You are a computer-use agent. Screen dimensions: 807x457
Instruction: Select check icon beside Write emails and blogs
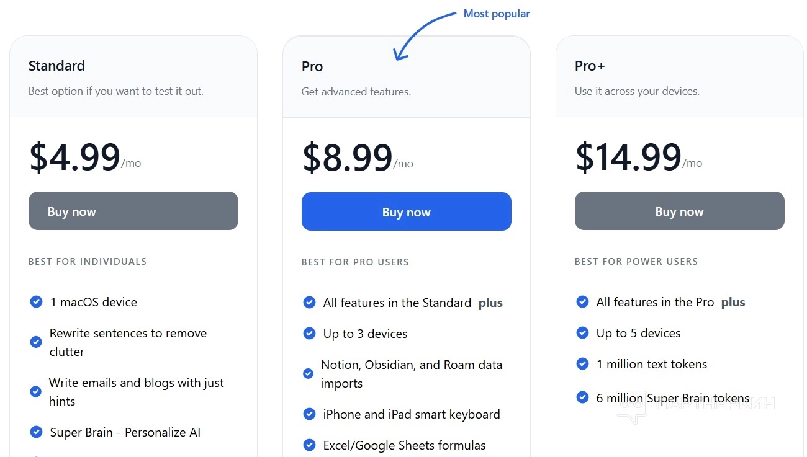pyautogui.click(x=36, y=392)
